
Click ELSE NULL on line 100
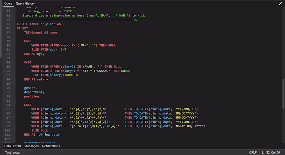pyautogui.click(x=40, y=130)
